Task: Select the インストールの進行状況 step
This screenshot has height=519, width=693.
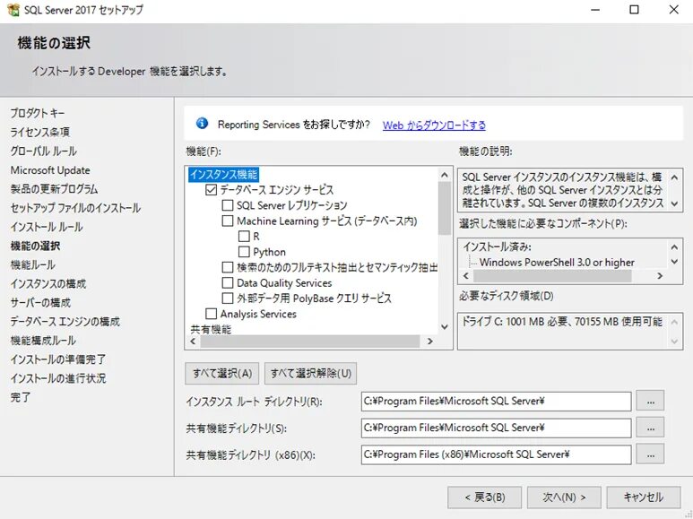Action: (x=58, y=378)
